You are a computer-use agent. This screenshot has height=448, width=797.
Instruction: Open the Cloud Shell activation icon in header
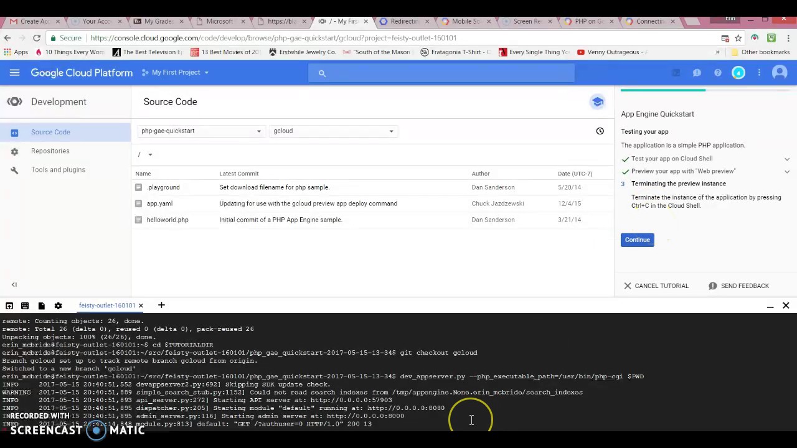pyautogui.click(x=676, y=73)
